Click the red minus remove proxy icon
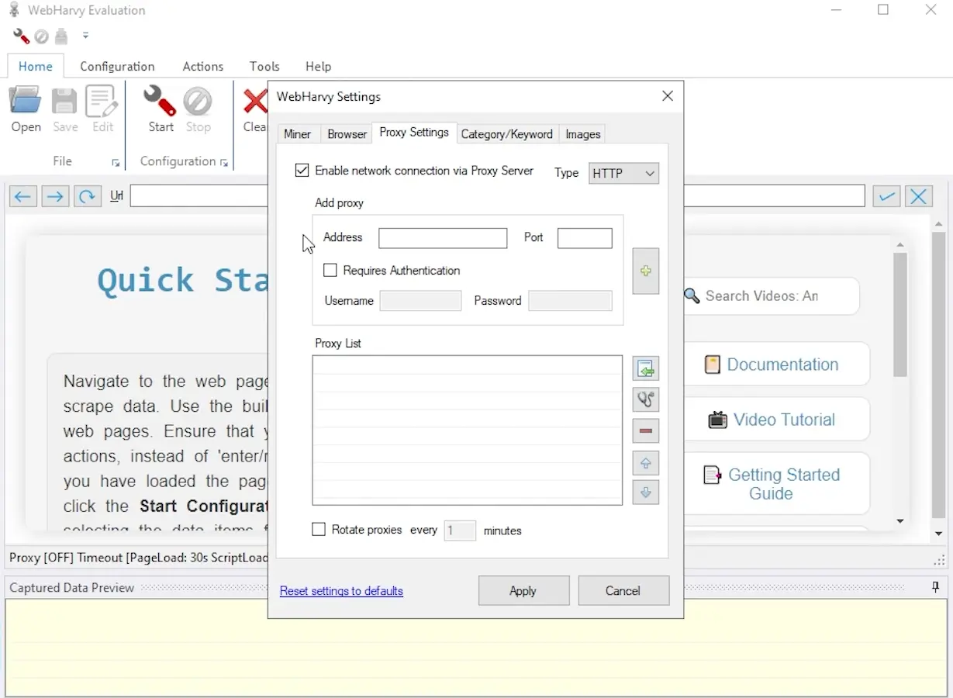Screen dimensions: 953x698 tap(645, 431)
